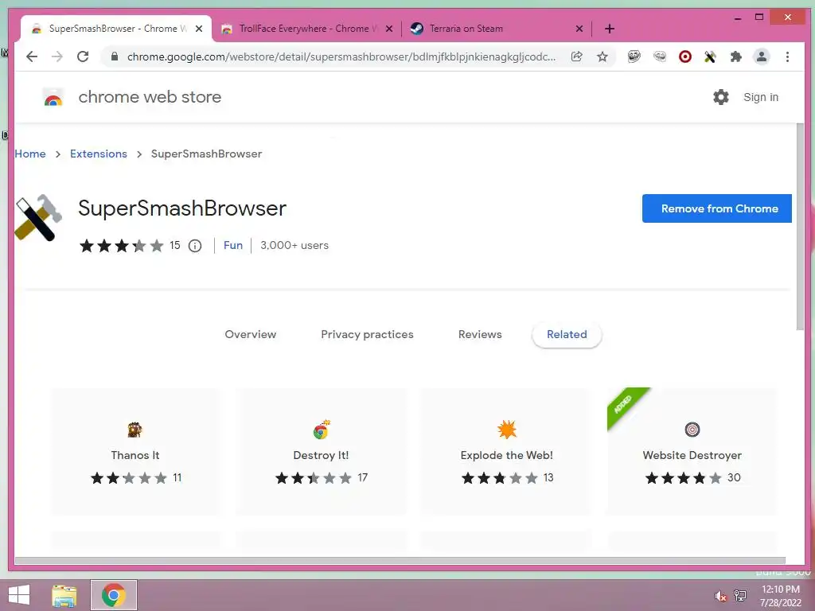
Task: Open the taskbar clock showing 12:10 PM
Action: (x=780, y=595)
